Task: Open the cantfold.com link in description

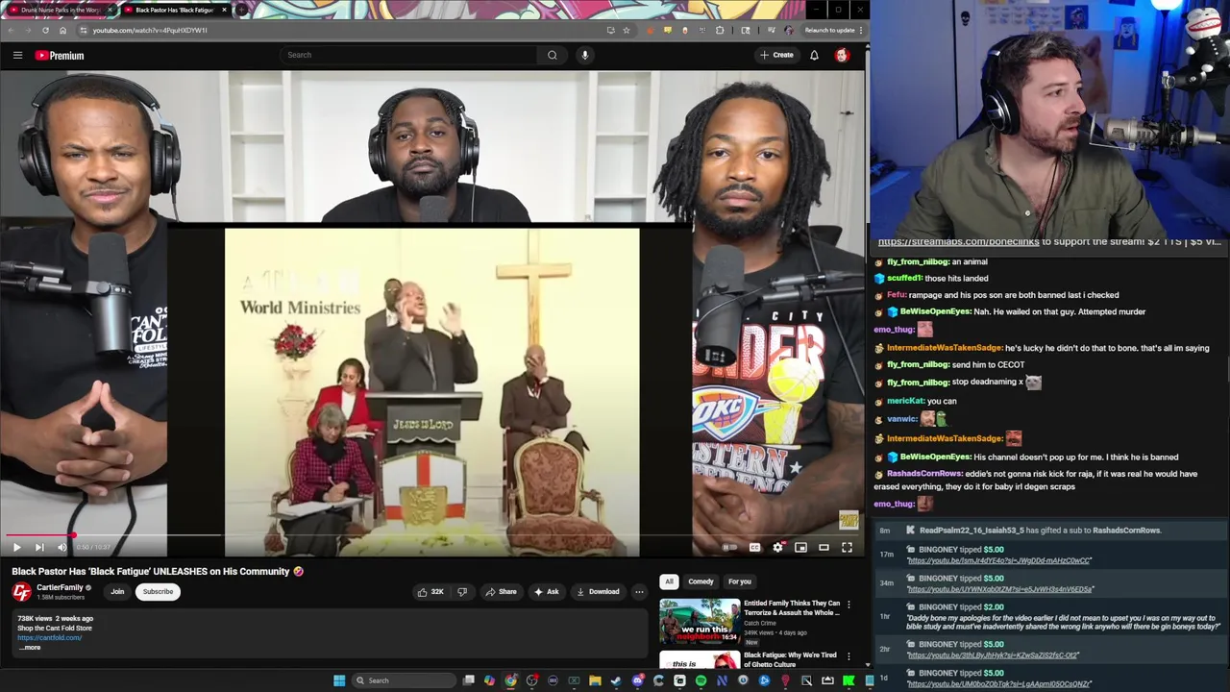Action: click(49, 637)
